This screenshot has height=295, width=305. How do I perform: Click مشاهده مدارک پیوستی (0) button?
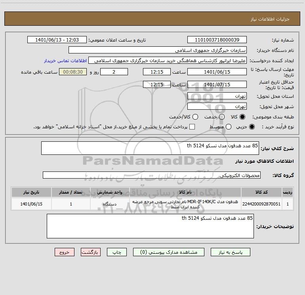pos(169,252)
